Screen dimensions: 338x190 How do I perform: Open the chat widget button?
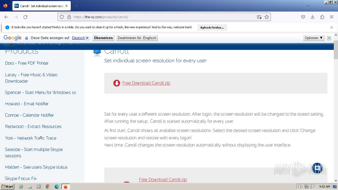(317, 168)
